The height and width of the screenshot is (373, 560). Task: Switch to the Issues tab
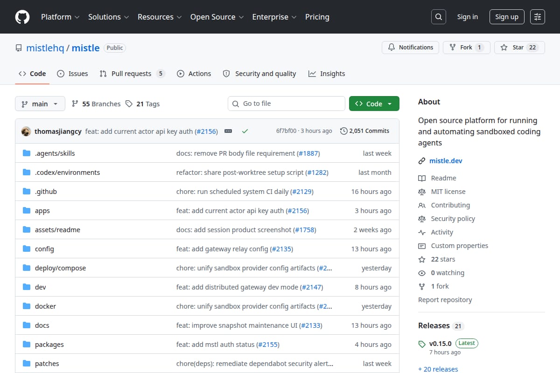[72, 74]
